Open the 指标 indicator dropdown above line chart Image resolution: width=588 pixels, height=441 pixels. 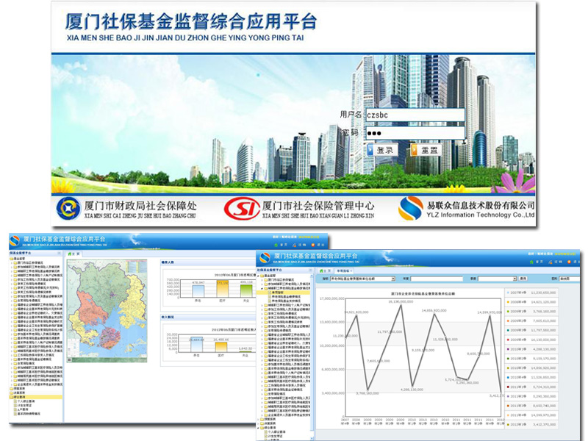click(362, 279)
